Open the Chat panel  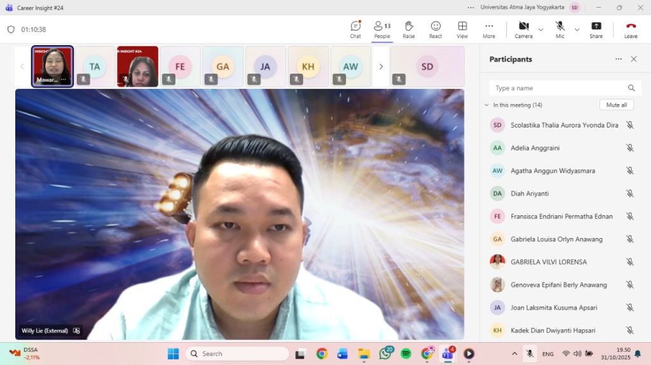coord(355,29)
